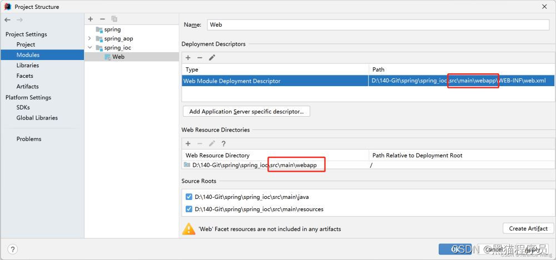Open the Libraries settings page
Image resolution: width=556 pixels, height=260 pixels.
pos(28,65)
